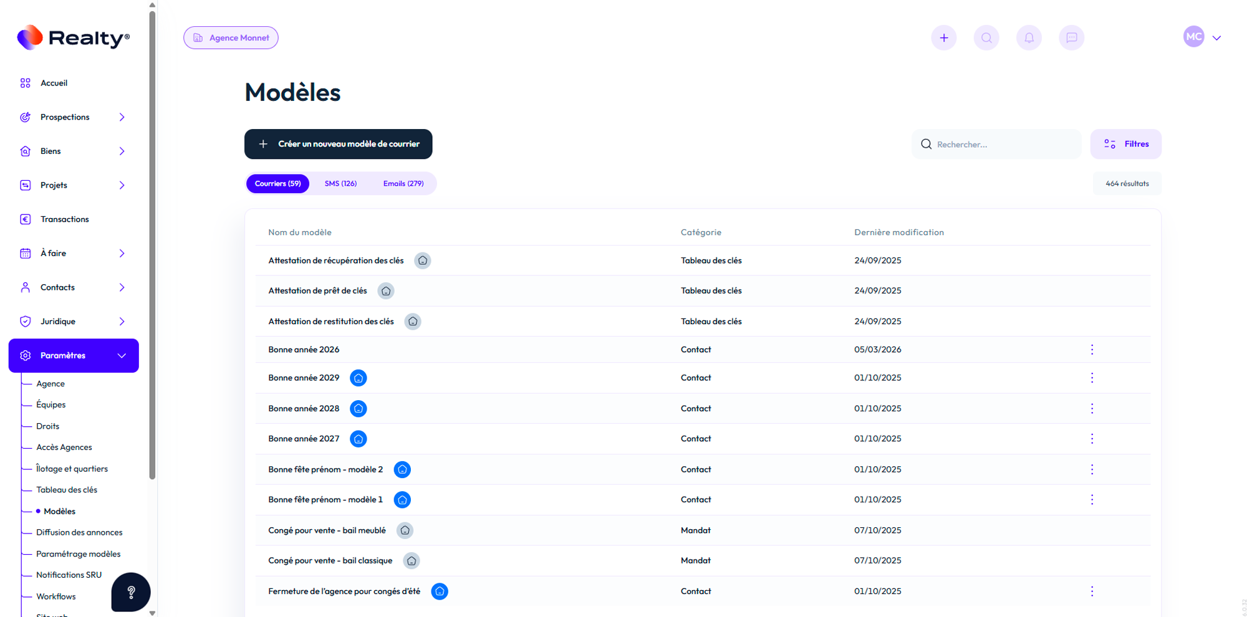Open three-dot menu for Bonne année 2026
The height and width of the screenshot is (617, 1247).
(1092, 350)
